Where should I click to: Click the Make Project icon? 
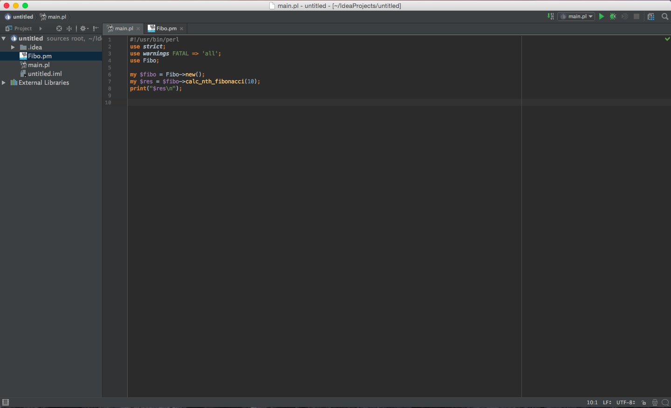coord(551,16)
